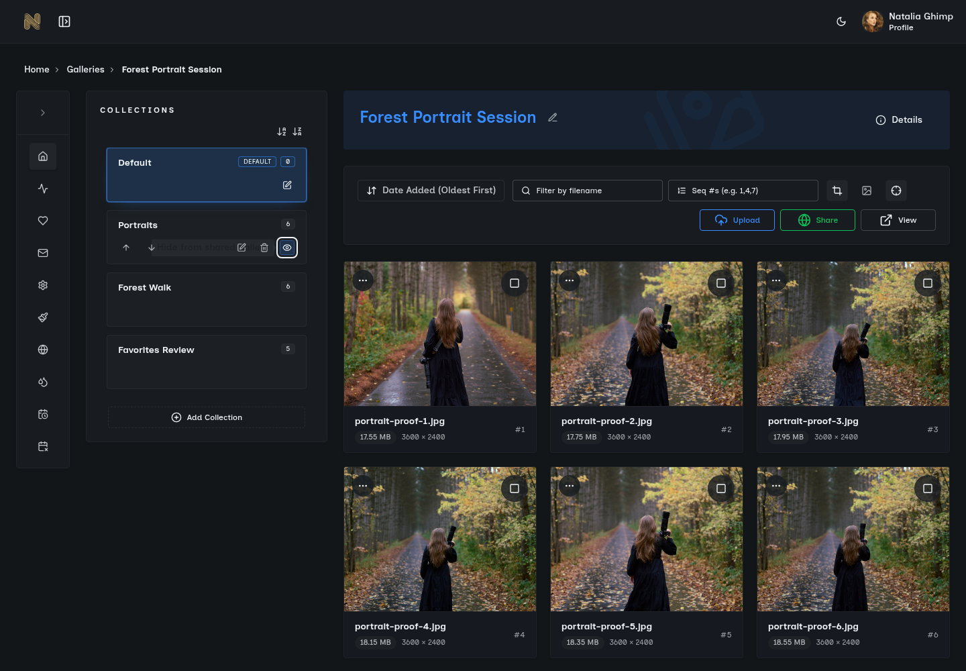This screenshot has height=671, width=966.
Task: Delete the Portraits collection
Action: click(264, 248)
